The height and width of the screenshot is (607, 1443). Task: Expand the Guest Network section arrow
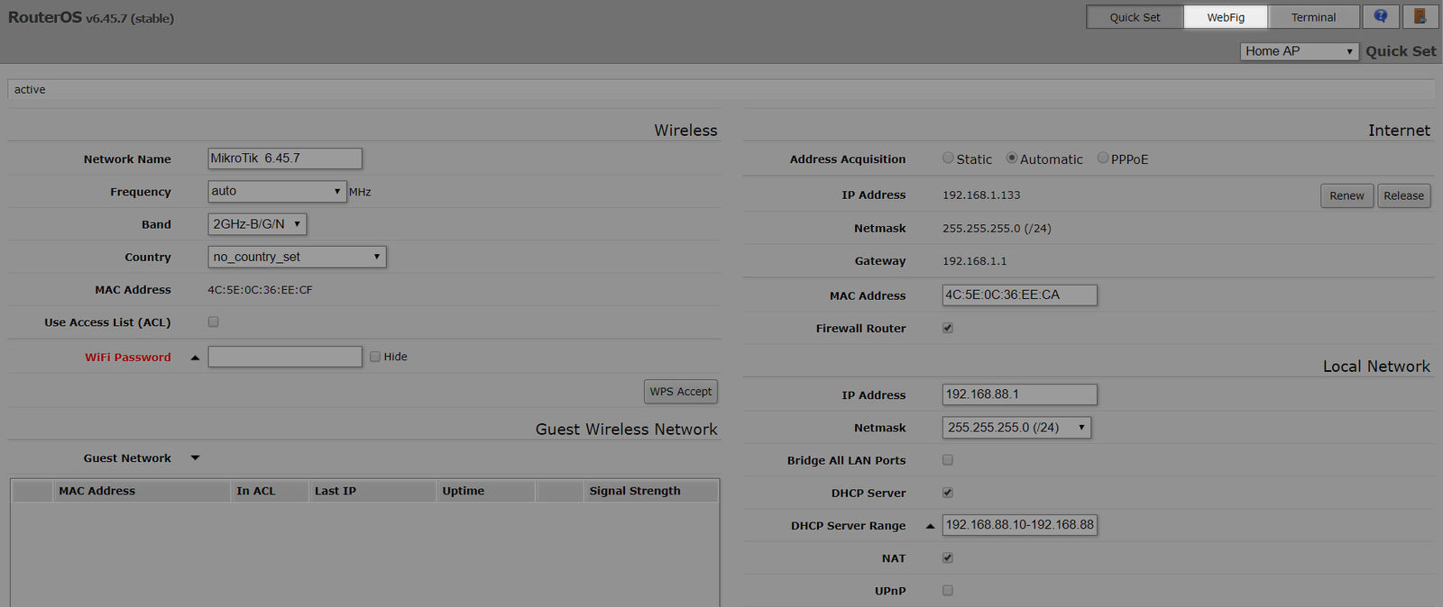tap(195, 458)
